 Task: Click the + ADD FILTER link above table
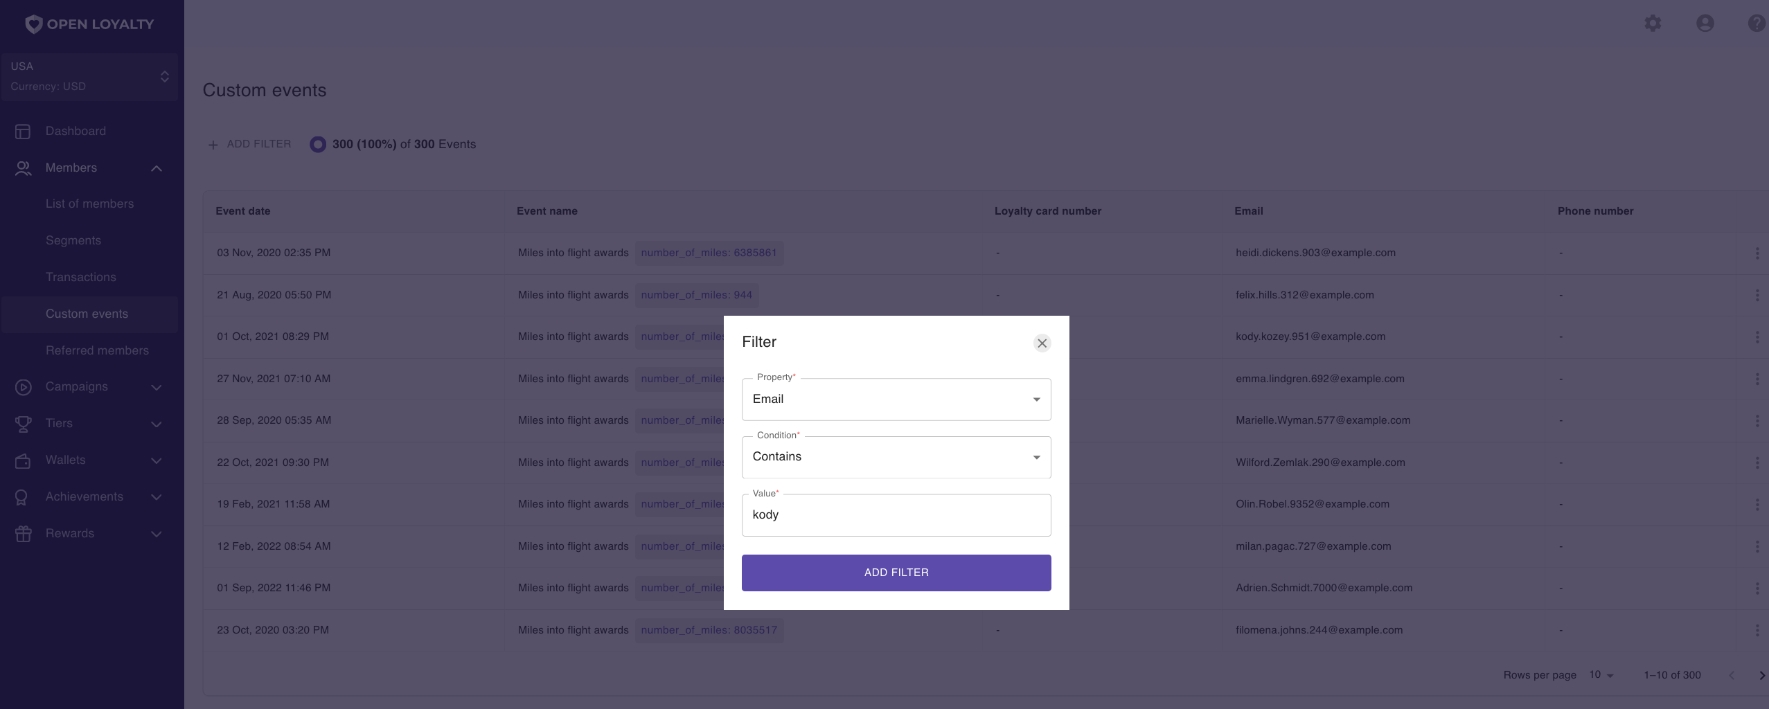(249, 144)
